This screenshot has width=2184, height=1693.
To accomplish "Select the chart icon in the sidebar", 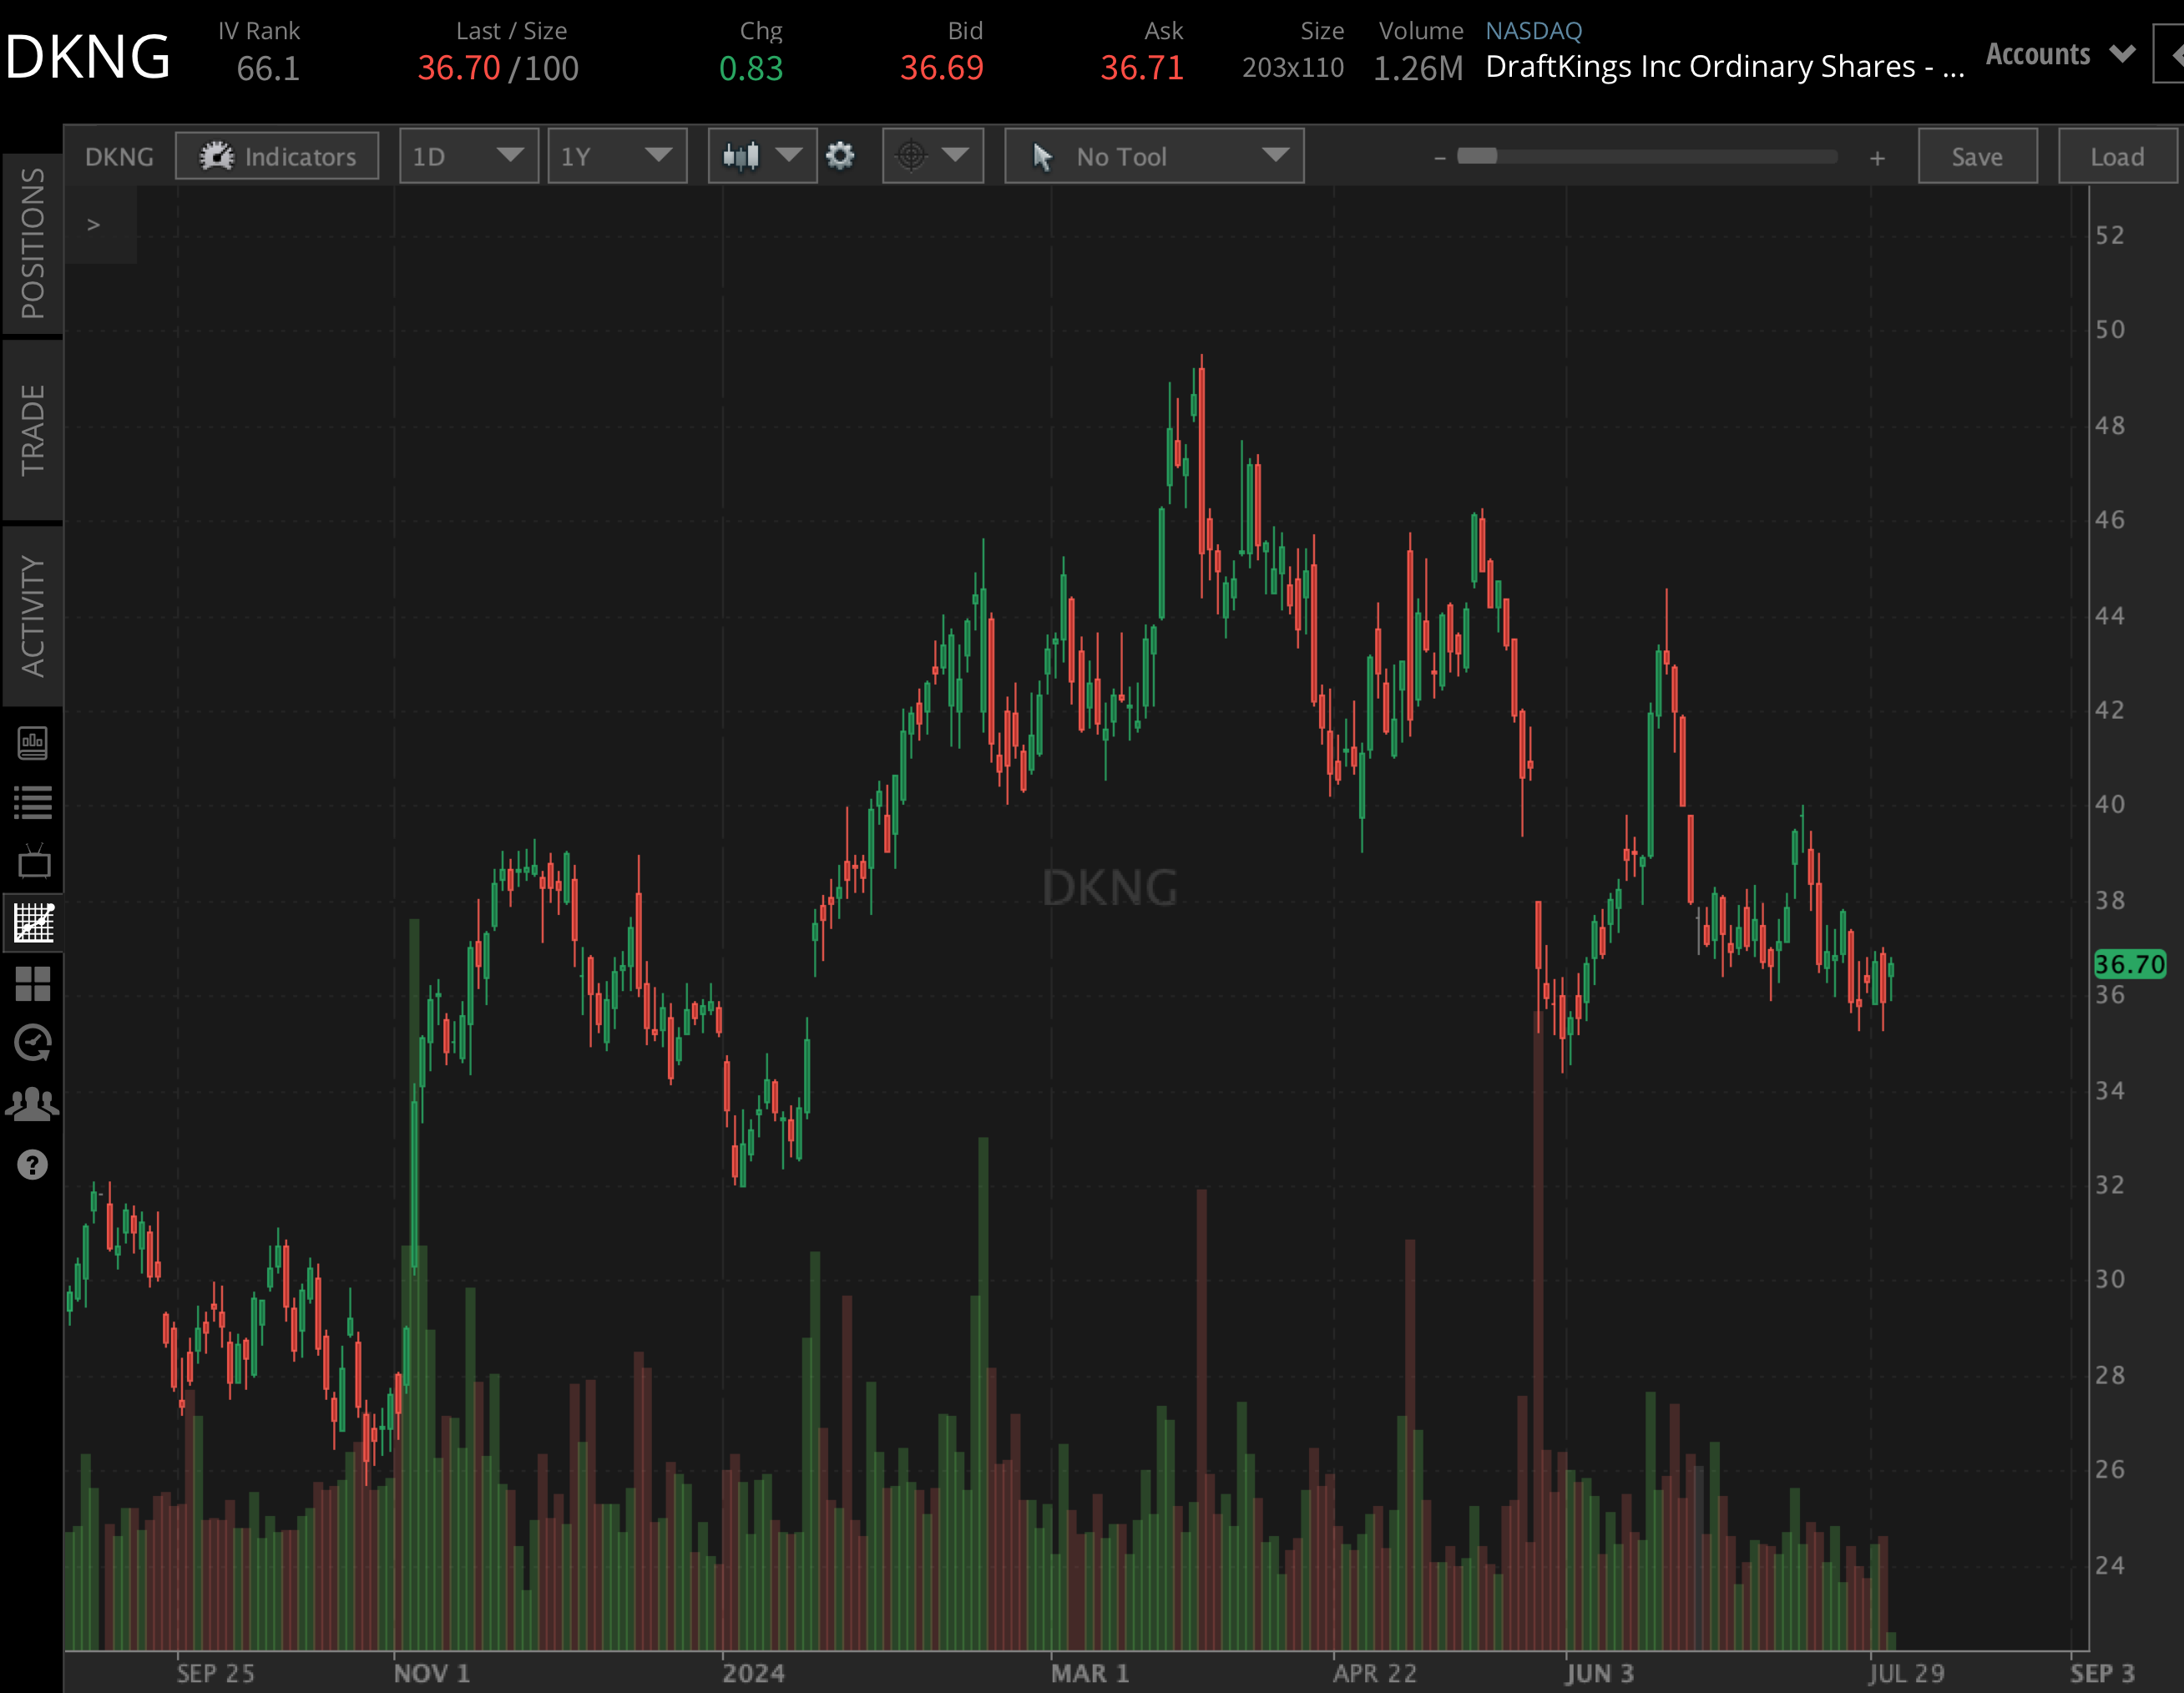I will (33, 923).
